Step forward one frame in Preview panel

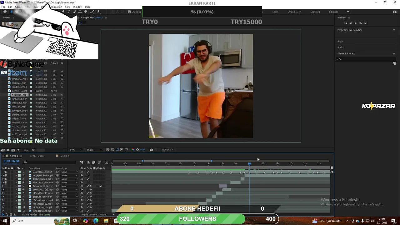click(361, 23)
